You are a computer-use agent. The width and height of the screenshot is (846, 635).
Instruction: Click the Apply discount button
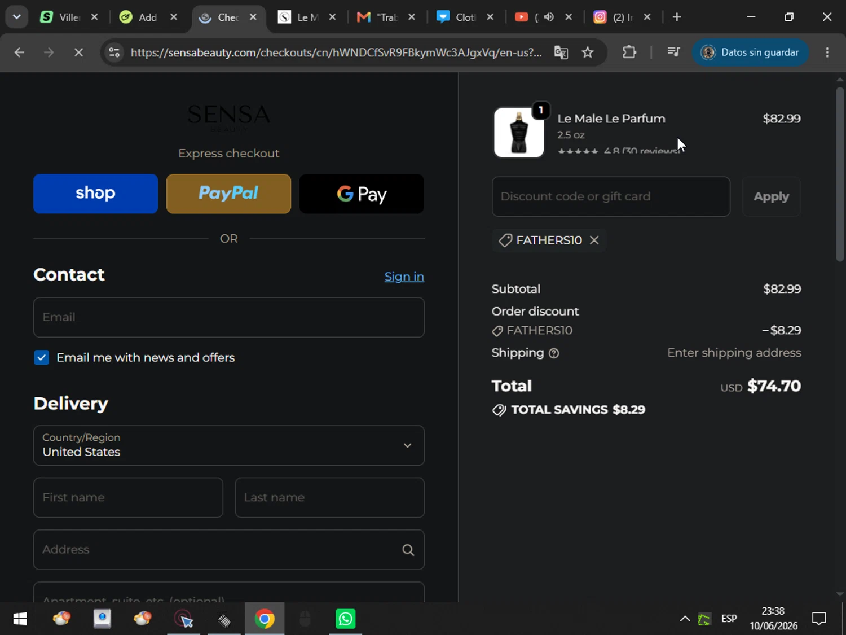771,196
